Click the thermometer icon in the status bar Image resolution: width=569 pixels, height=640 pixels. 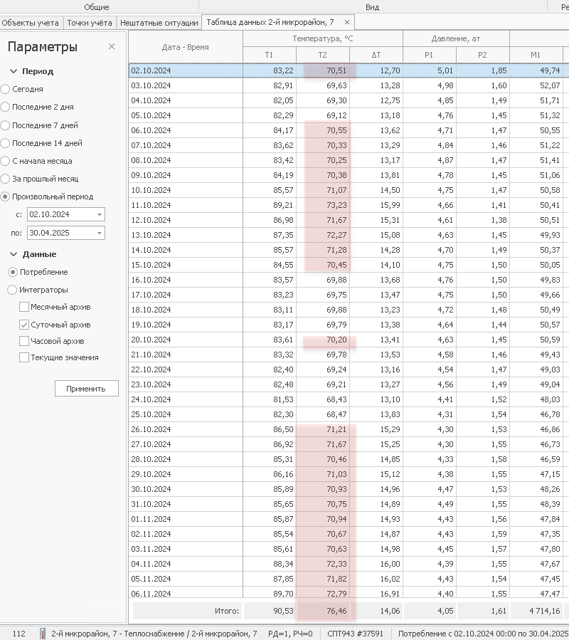click(x=43, y=633)
